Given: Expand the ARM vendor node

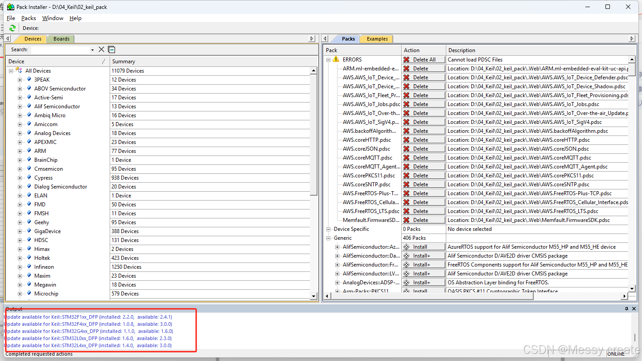Looking at the screenshot, I should 20,151.
